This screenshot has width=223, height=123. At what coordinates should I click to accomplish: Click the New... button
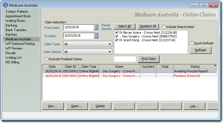53,106
